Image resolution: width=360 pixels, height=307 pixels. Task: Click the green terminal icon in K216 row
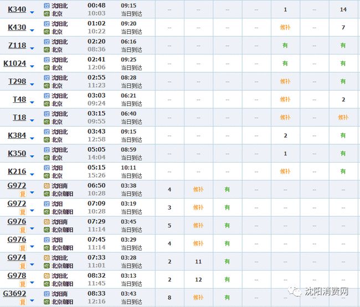(47, 176)
